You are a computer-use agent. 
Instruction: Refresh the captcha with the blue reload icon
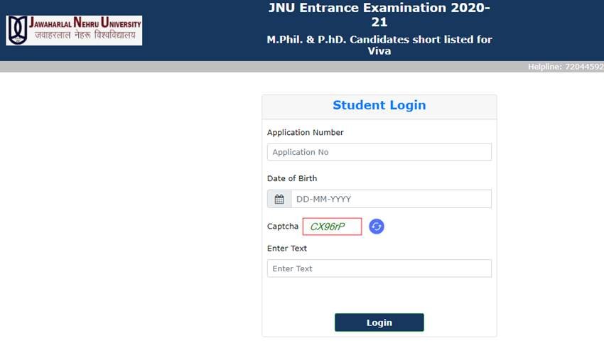coord(377,227)
